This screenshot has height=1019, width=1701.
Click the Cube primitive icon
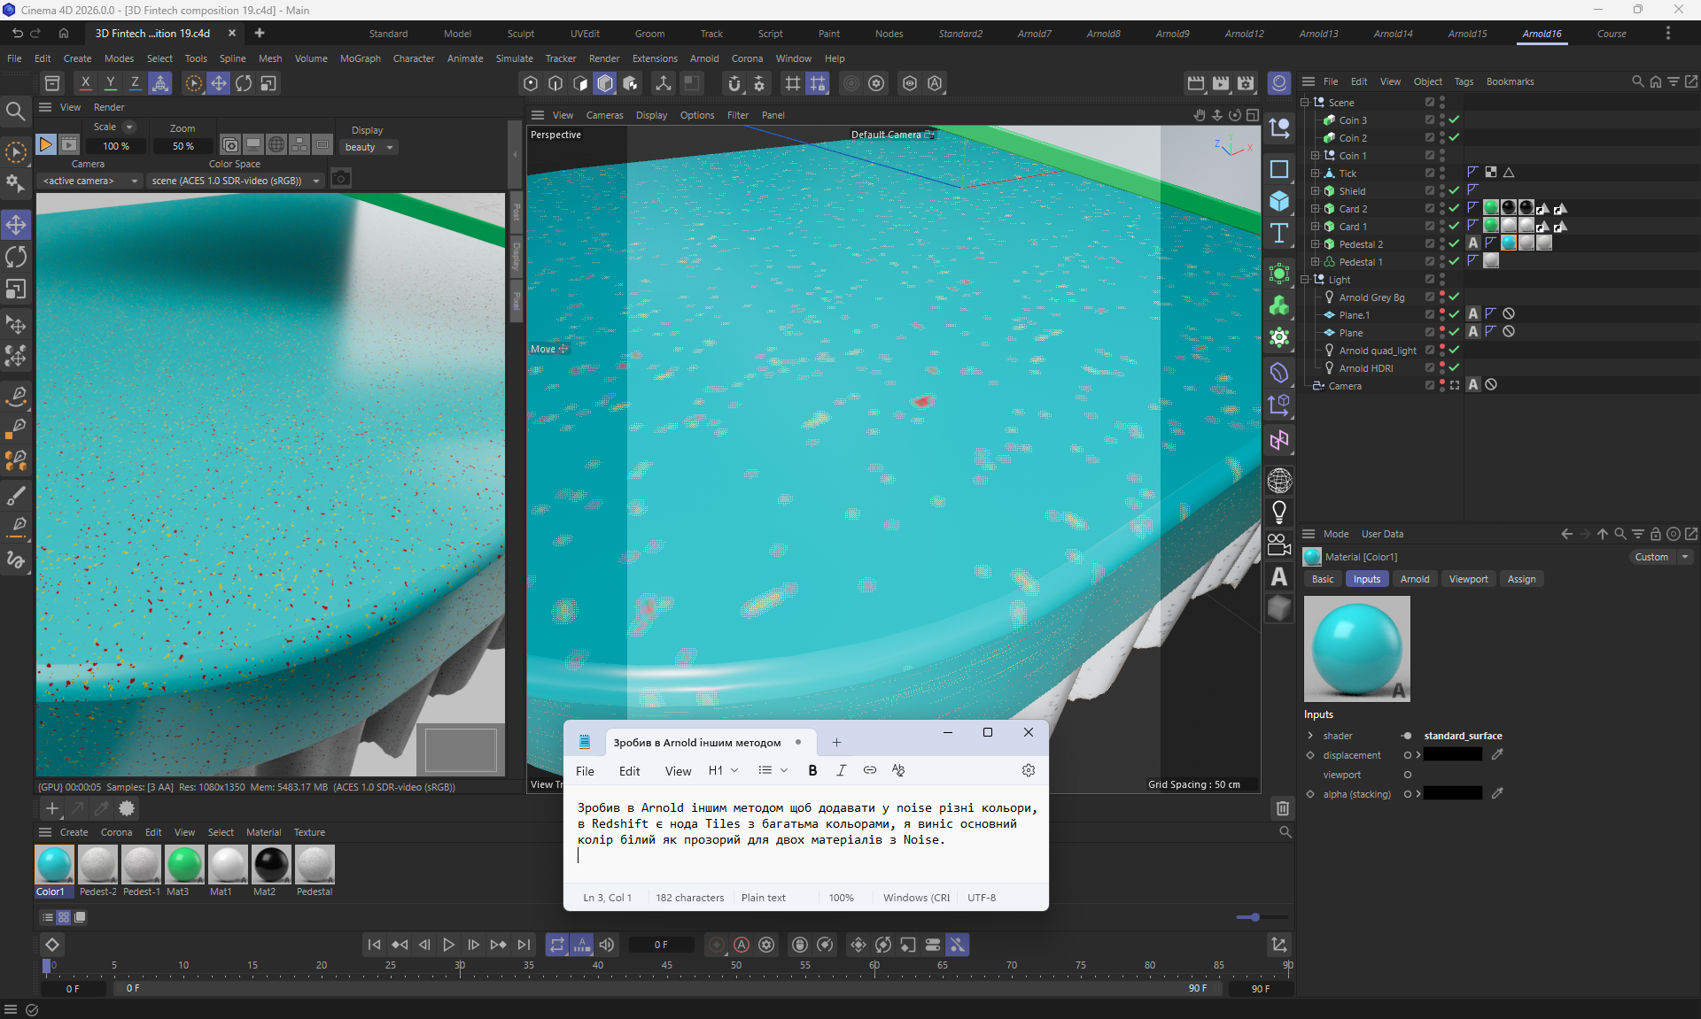tap(1278, 201)
